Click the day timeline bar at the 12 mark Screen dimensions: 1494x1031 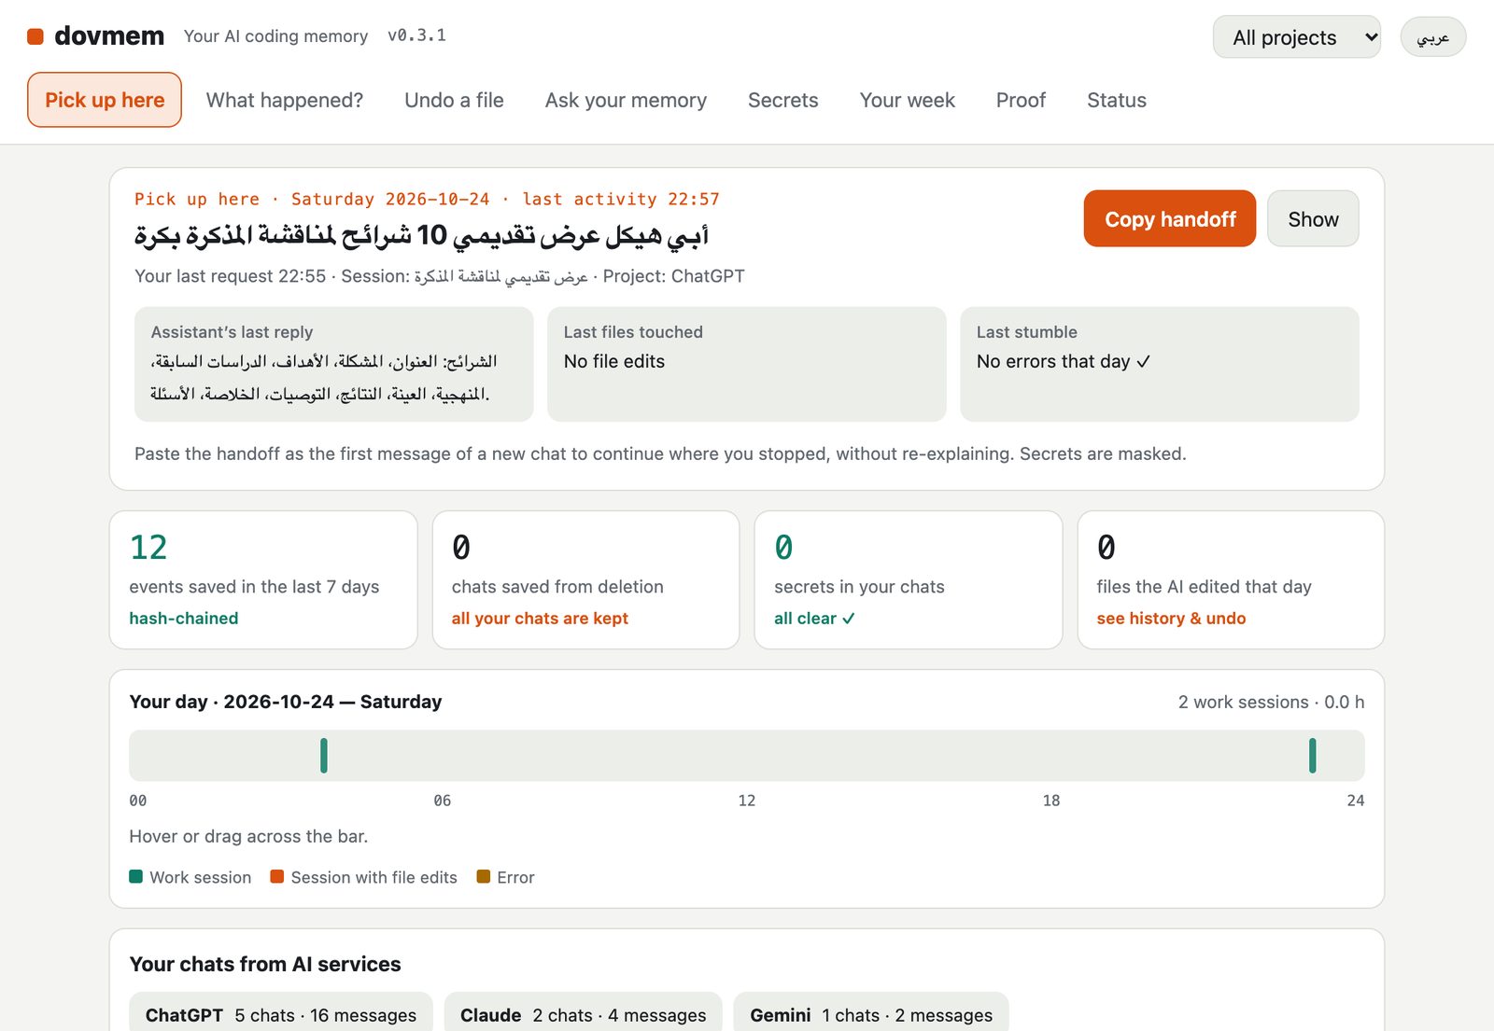click(x=747, y=756)
